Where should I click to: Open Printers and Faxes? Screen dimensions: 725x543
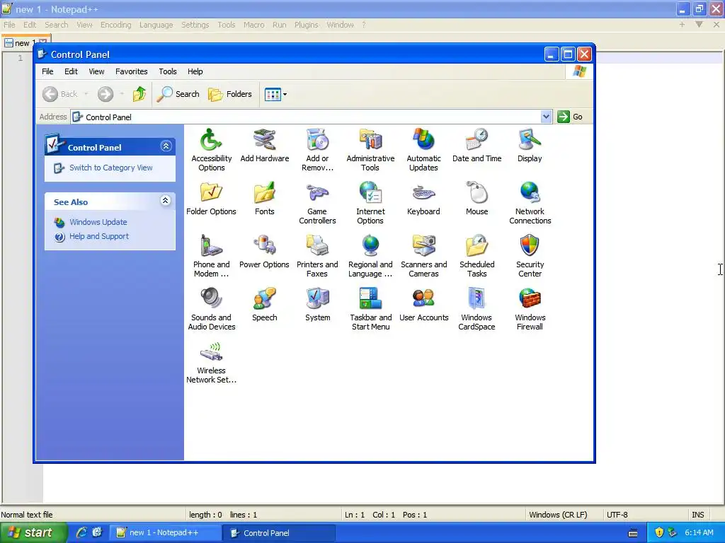pos(317,255)
